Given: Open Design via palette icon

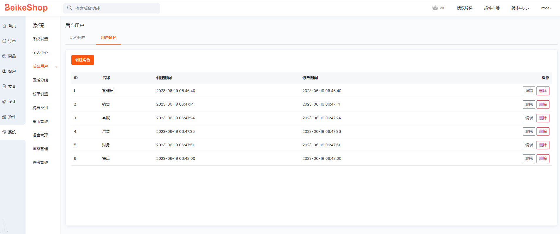Looking at the screenshot, I should (x=4, y=102).
